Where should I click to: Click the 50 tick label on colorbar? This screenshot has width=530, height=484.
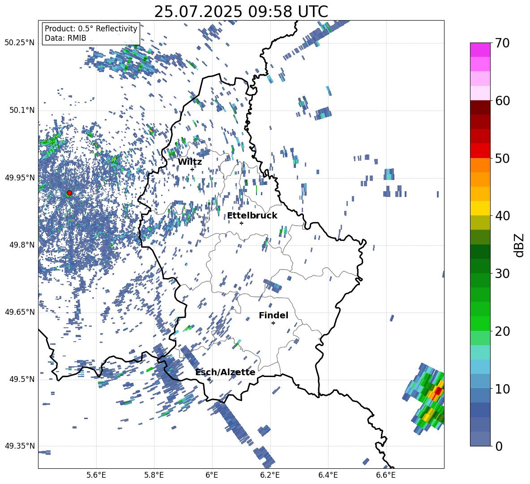coord(503,158)
